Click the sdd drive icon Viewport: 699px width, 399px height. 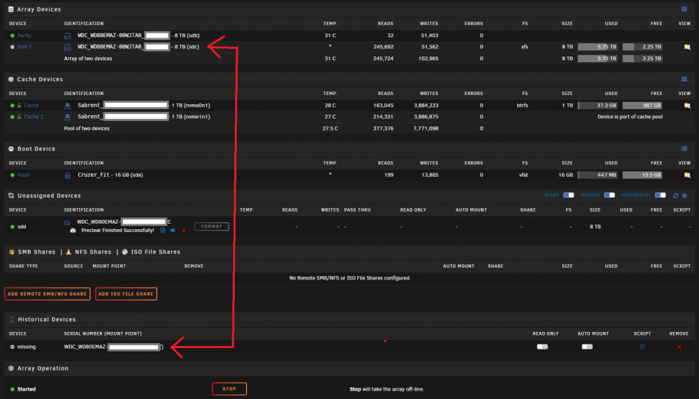pos(67,222)
